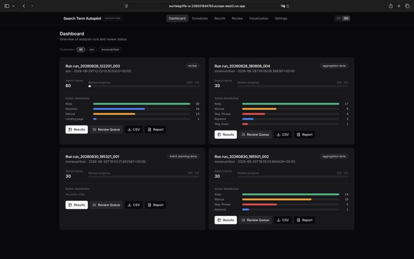414x259 pixels.
Task: Switch language to EN
Action: tap(346, 18)
